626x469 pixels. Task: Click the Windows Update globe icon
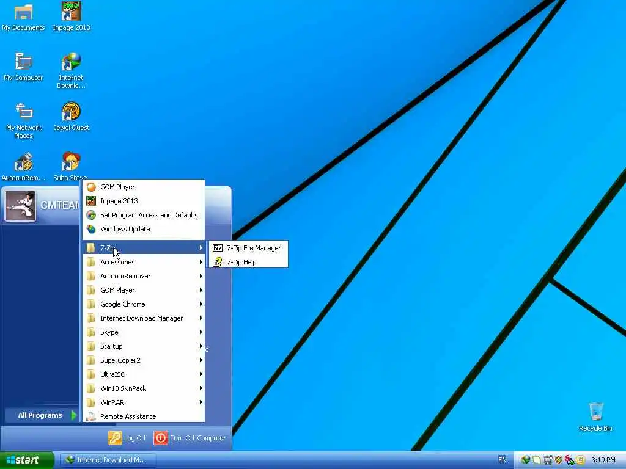(92, 229)
